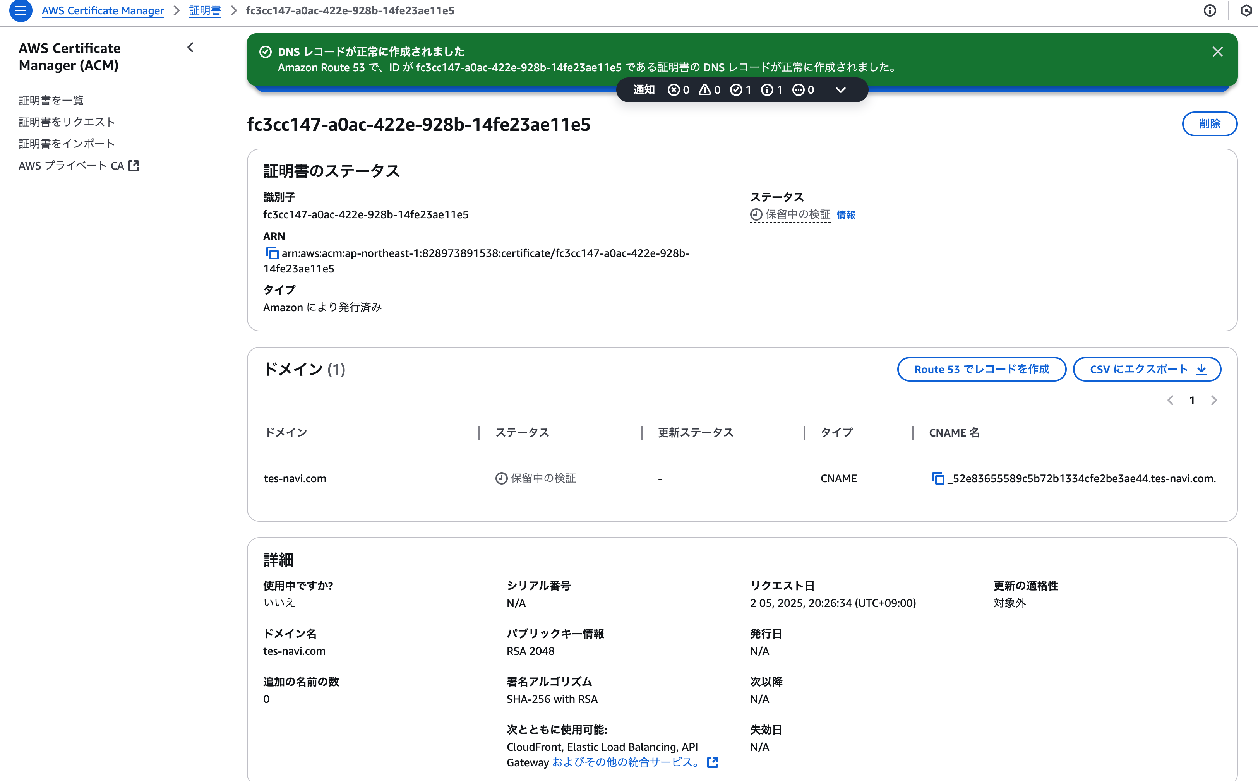Copy the certificate ARN
The height and width of the screenshot is (781, 1258).
272,253
